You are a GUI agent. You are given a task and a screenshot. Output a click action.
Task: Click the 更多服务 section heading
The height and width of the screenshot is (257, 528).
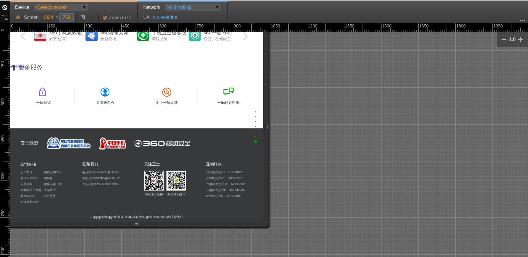click(31, 67)
